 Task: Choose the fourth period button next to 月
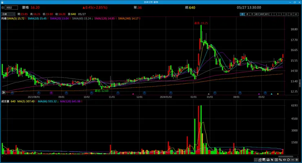coord(257,14)
